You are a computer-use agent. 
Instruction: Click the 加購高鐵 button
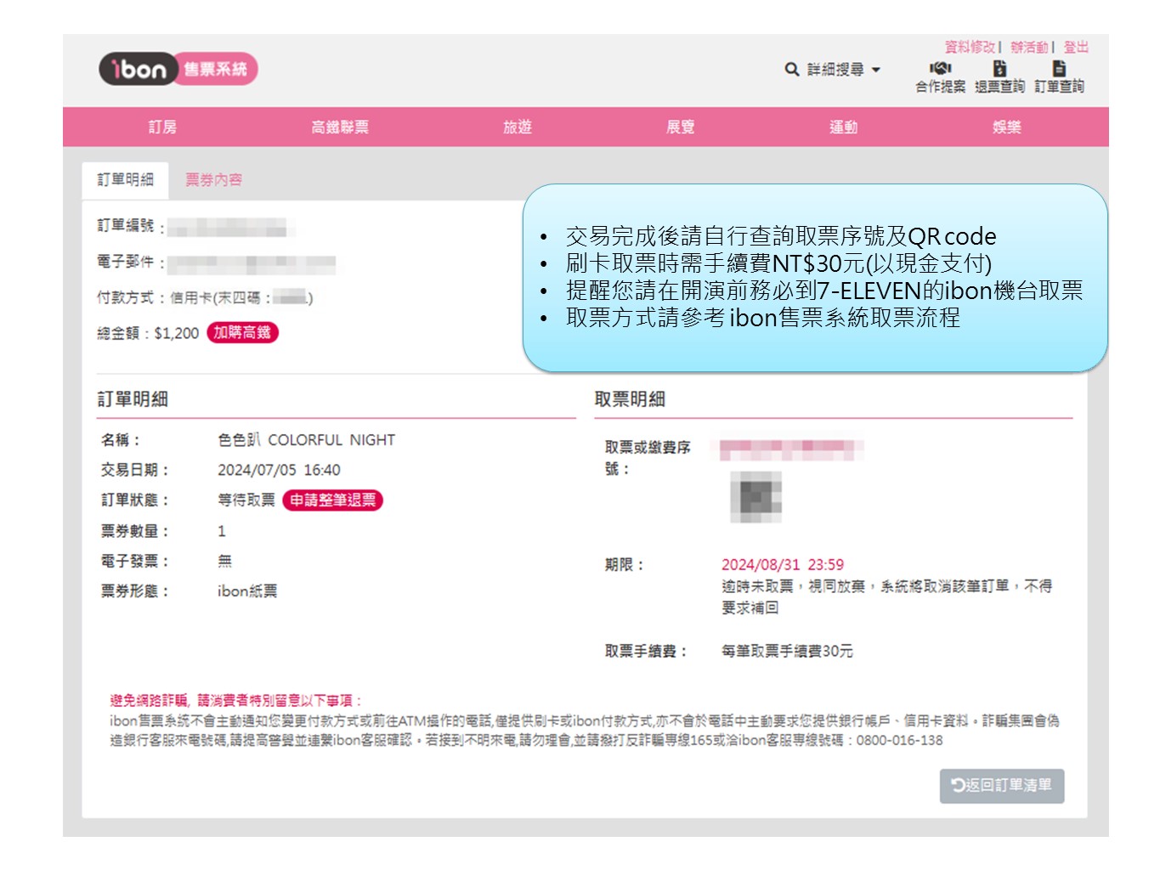click(242, 332)
